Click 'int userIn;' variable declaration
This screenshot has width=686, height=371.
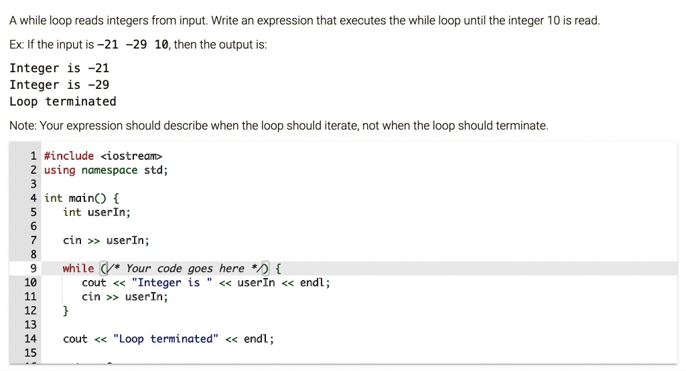point(96,212)
